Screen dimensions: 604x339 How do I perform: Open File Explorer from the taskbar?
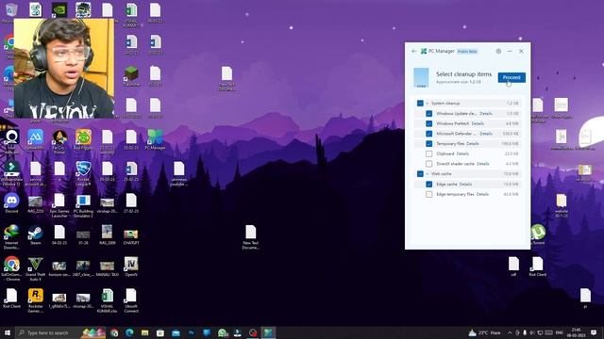tap(144, 332)
